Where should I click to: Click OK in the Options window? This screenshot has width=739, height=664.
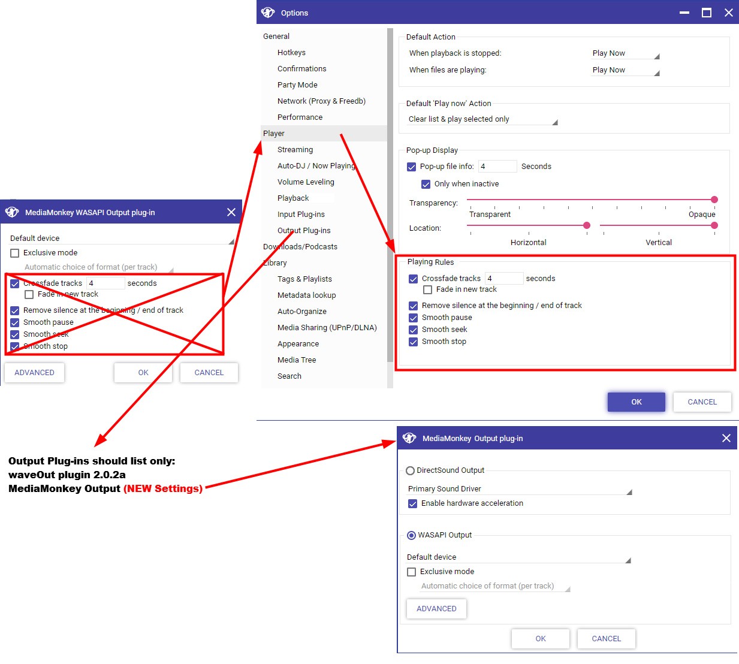coord(636,402)
